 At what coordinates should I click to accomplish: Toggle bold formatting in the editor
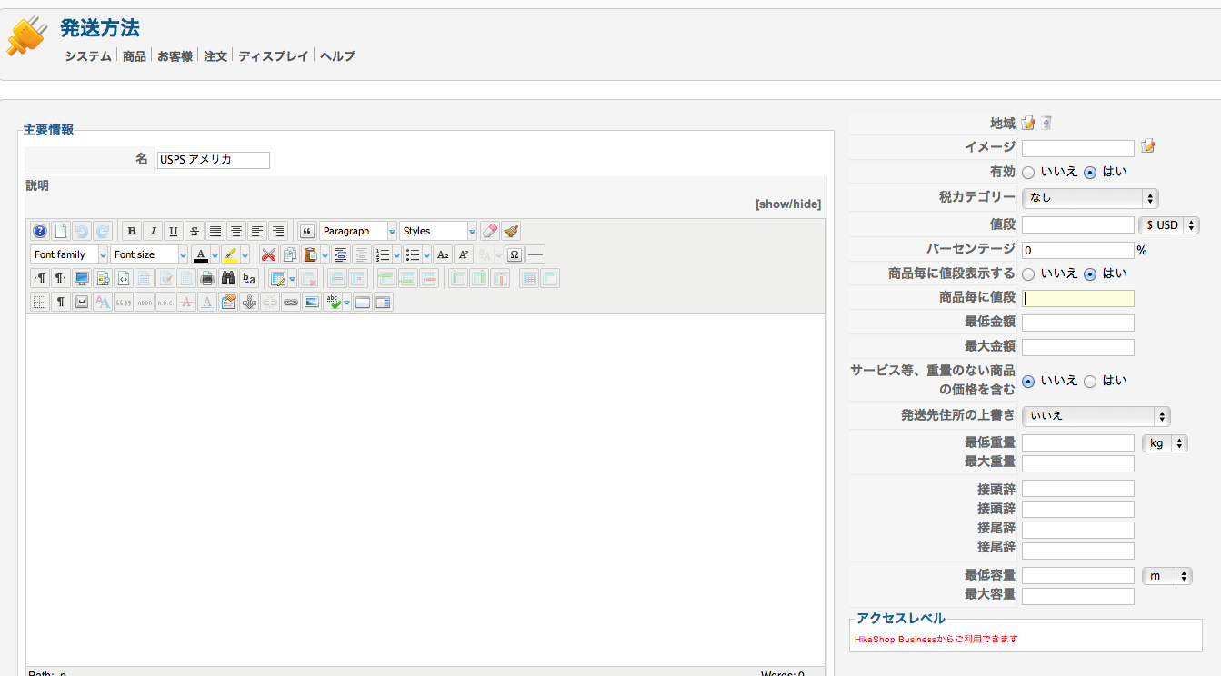click(x=131, y=231)
